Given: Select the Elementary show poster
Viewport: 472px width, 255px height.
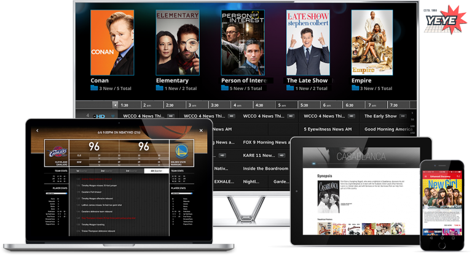Looking at the screenshot, I should click(178, 43).
